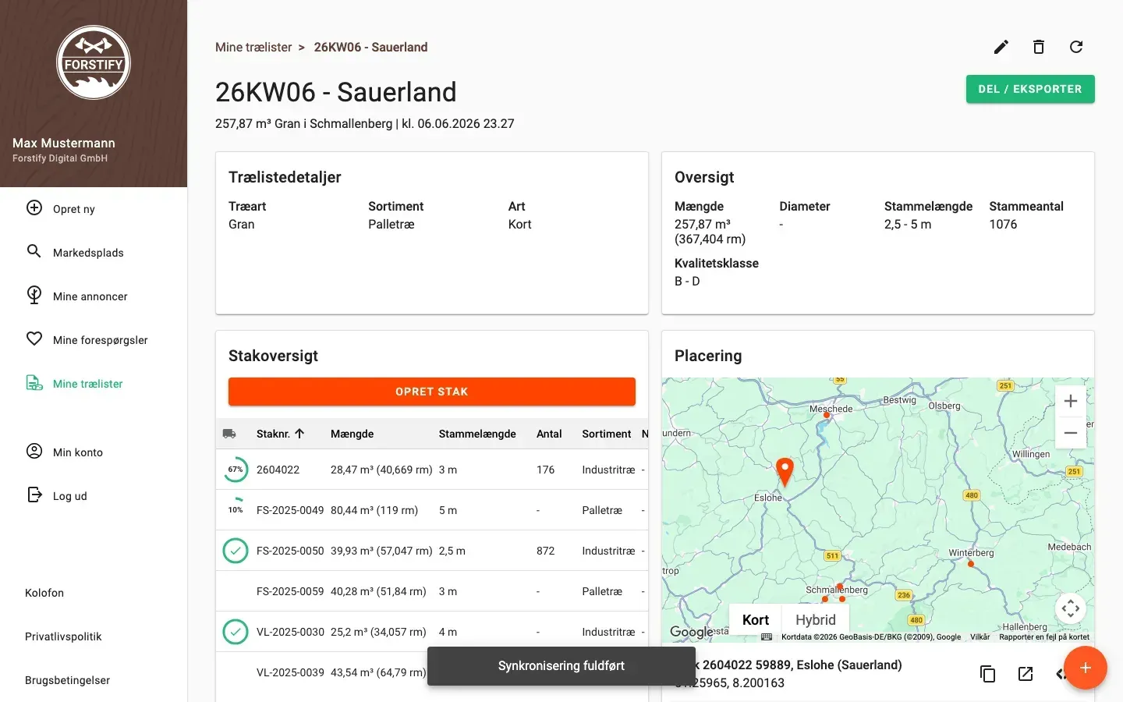Click the Mine trælister breadcrumb link

coord(253,48)
